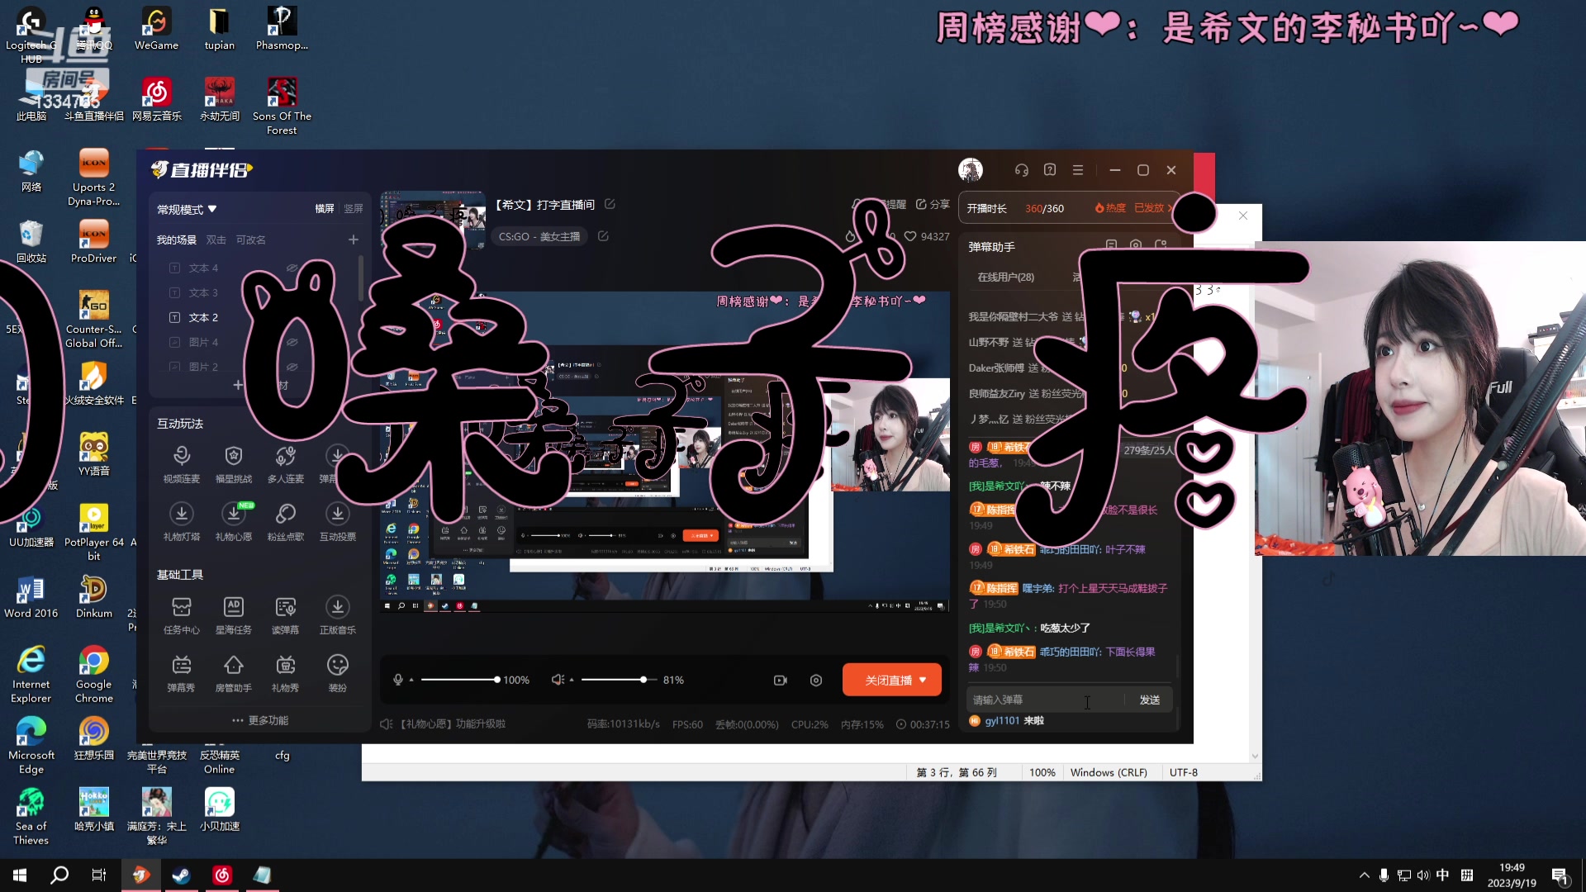The image size is (1586, 892).
Task: Click the streamer avatar in title bar
Action: [x=971, y=170]
